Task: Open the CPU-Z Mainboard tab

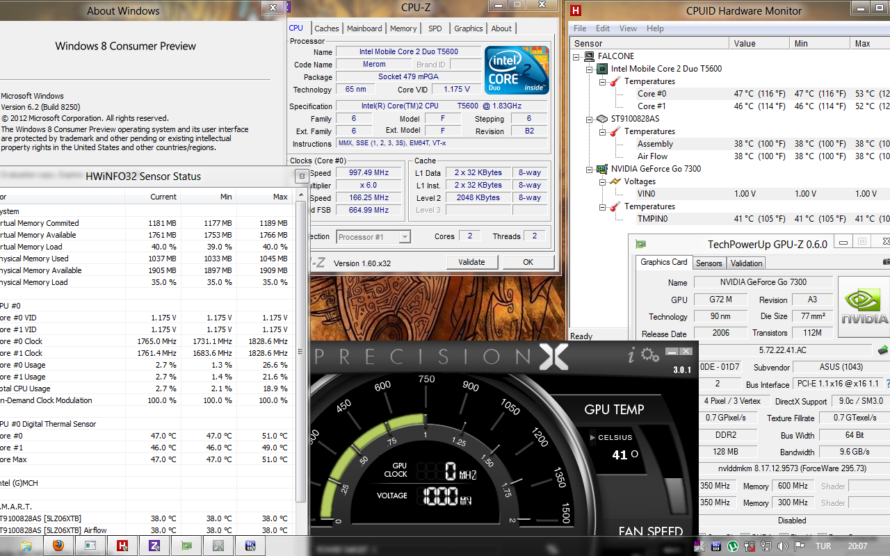Action: point(364,28)
